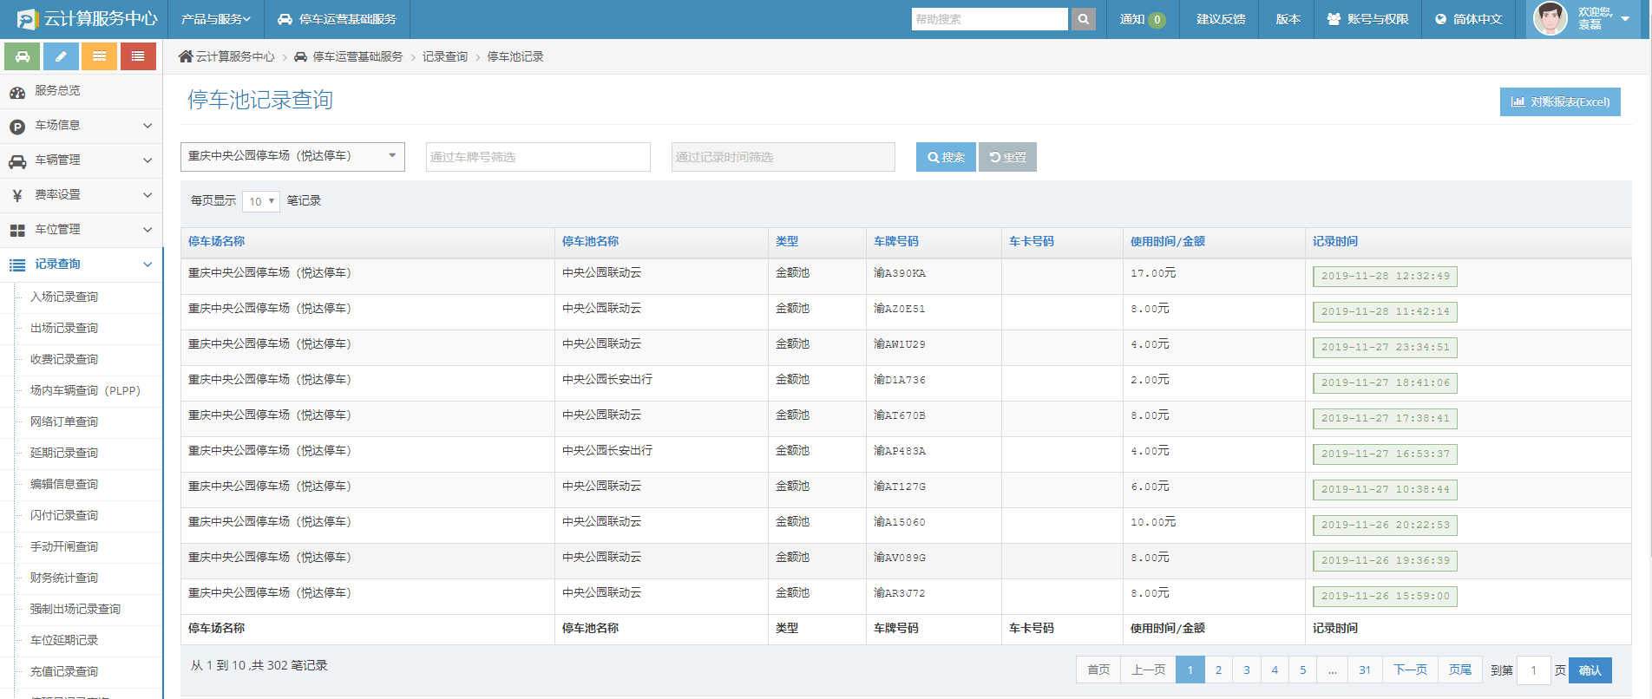This screenshot has width=1652, height=699.
Task: Click the red list shortcut icon
Action: (x=138, y=56)
